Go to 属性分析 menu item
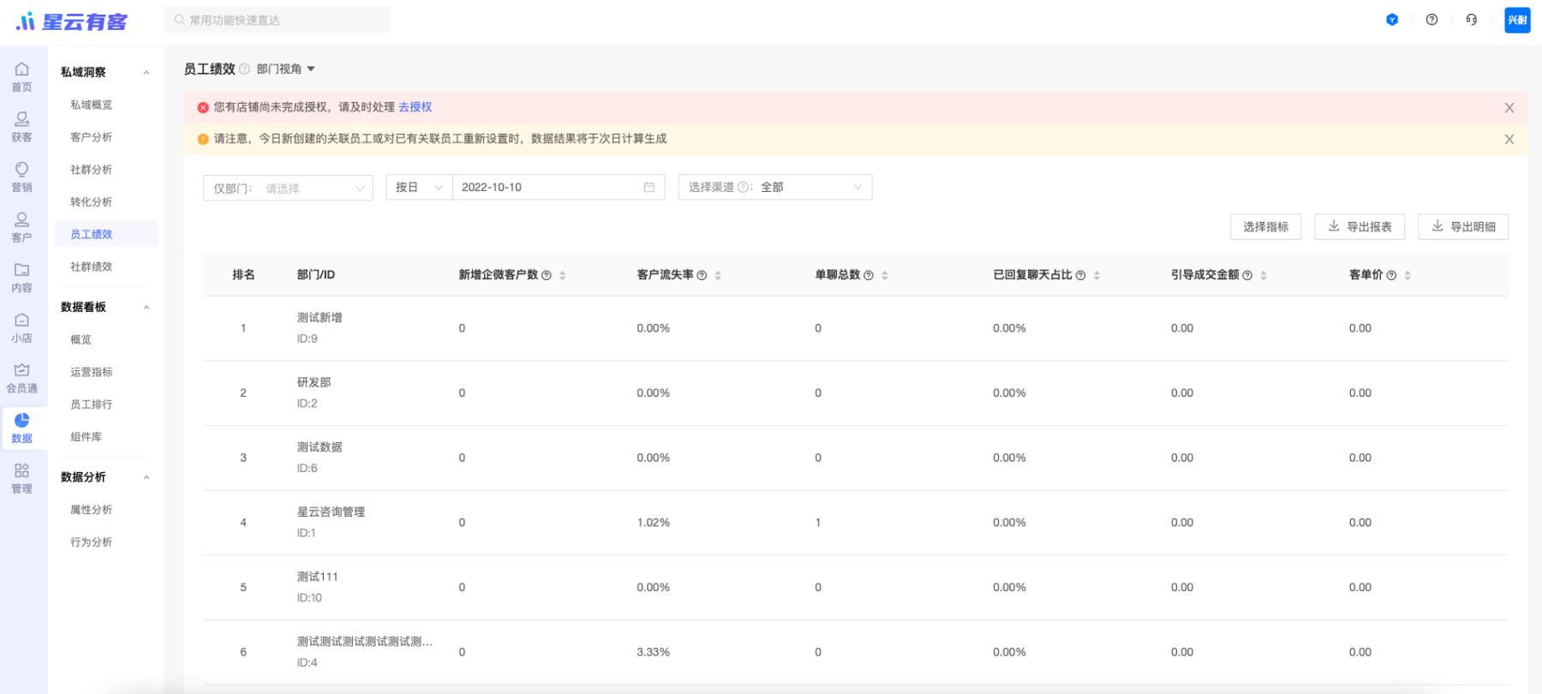 (x=92, y=510)
